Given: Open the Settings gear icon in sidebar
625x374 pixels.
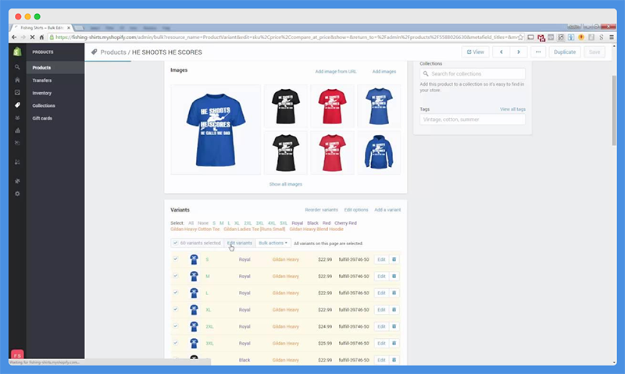Looking at the screenshot, I should tap(17, 194).
